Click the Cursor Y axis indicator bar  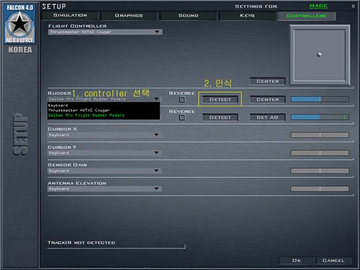(320, 153)
